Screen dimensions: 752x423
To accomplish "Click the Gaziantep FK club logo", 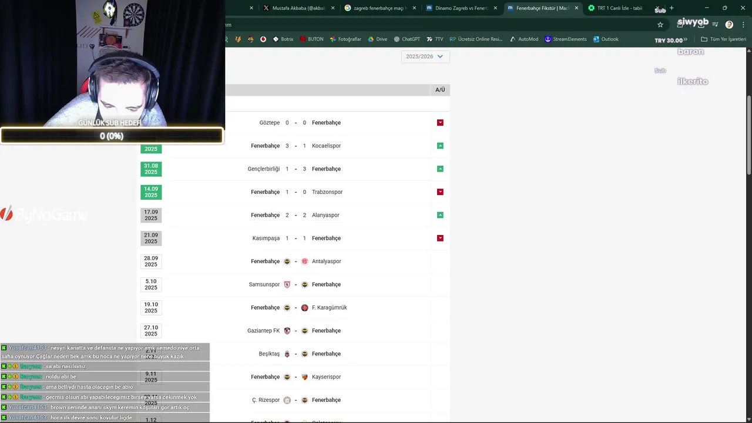I will (287, 331).
